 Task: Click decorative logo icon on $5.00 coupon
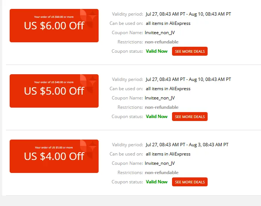tap(88, 84)
